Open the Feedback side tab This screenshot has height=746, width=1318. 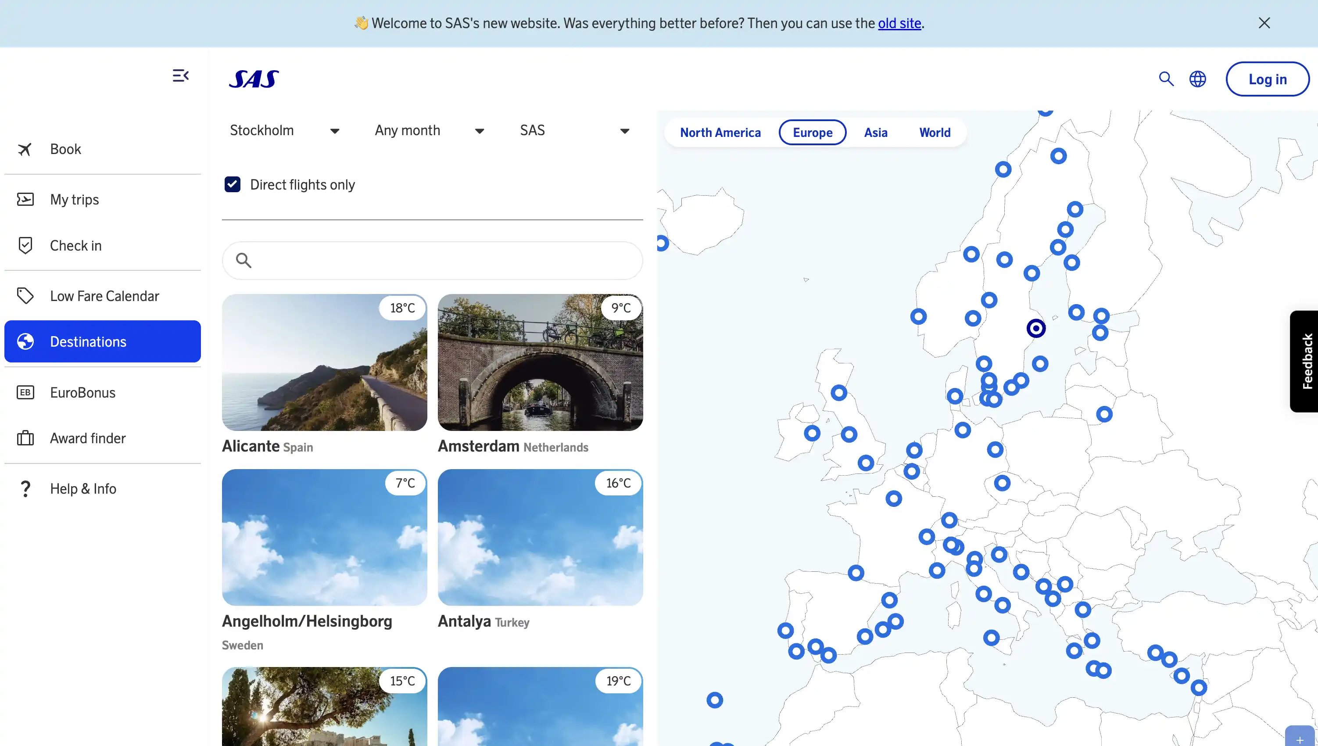(x=1304, y=361)
